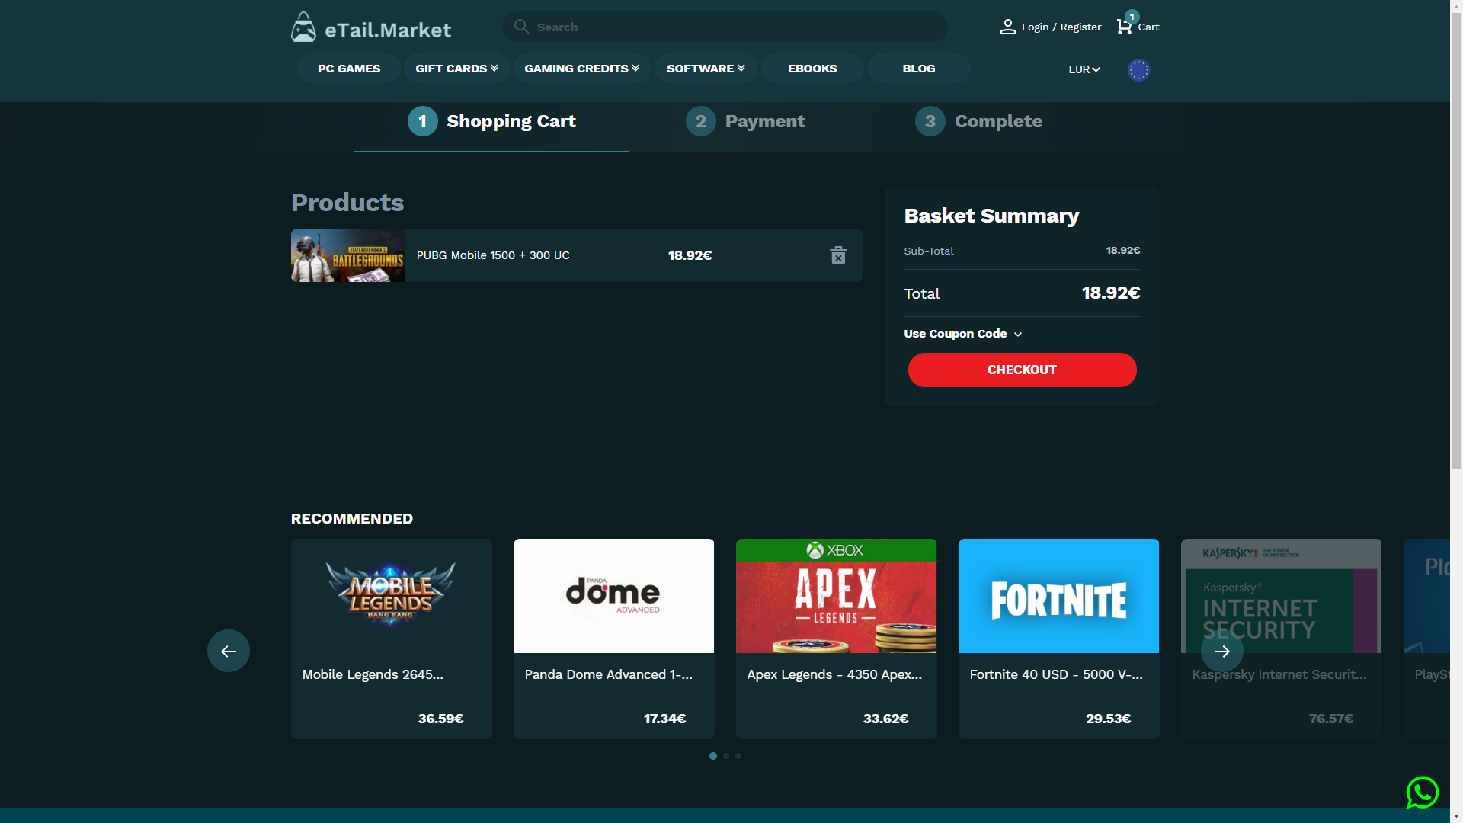Expand the Gaming Credits menu
The width and height of the screenshot is (1463, 823).
pyautogui.click(x=581, y=69)
